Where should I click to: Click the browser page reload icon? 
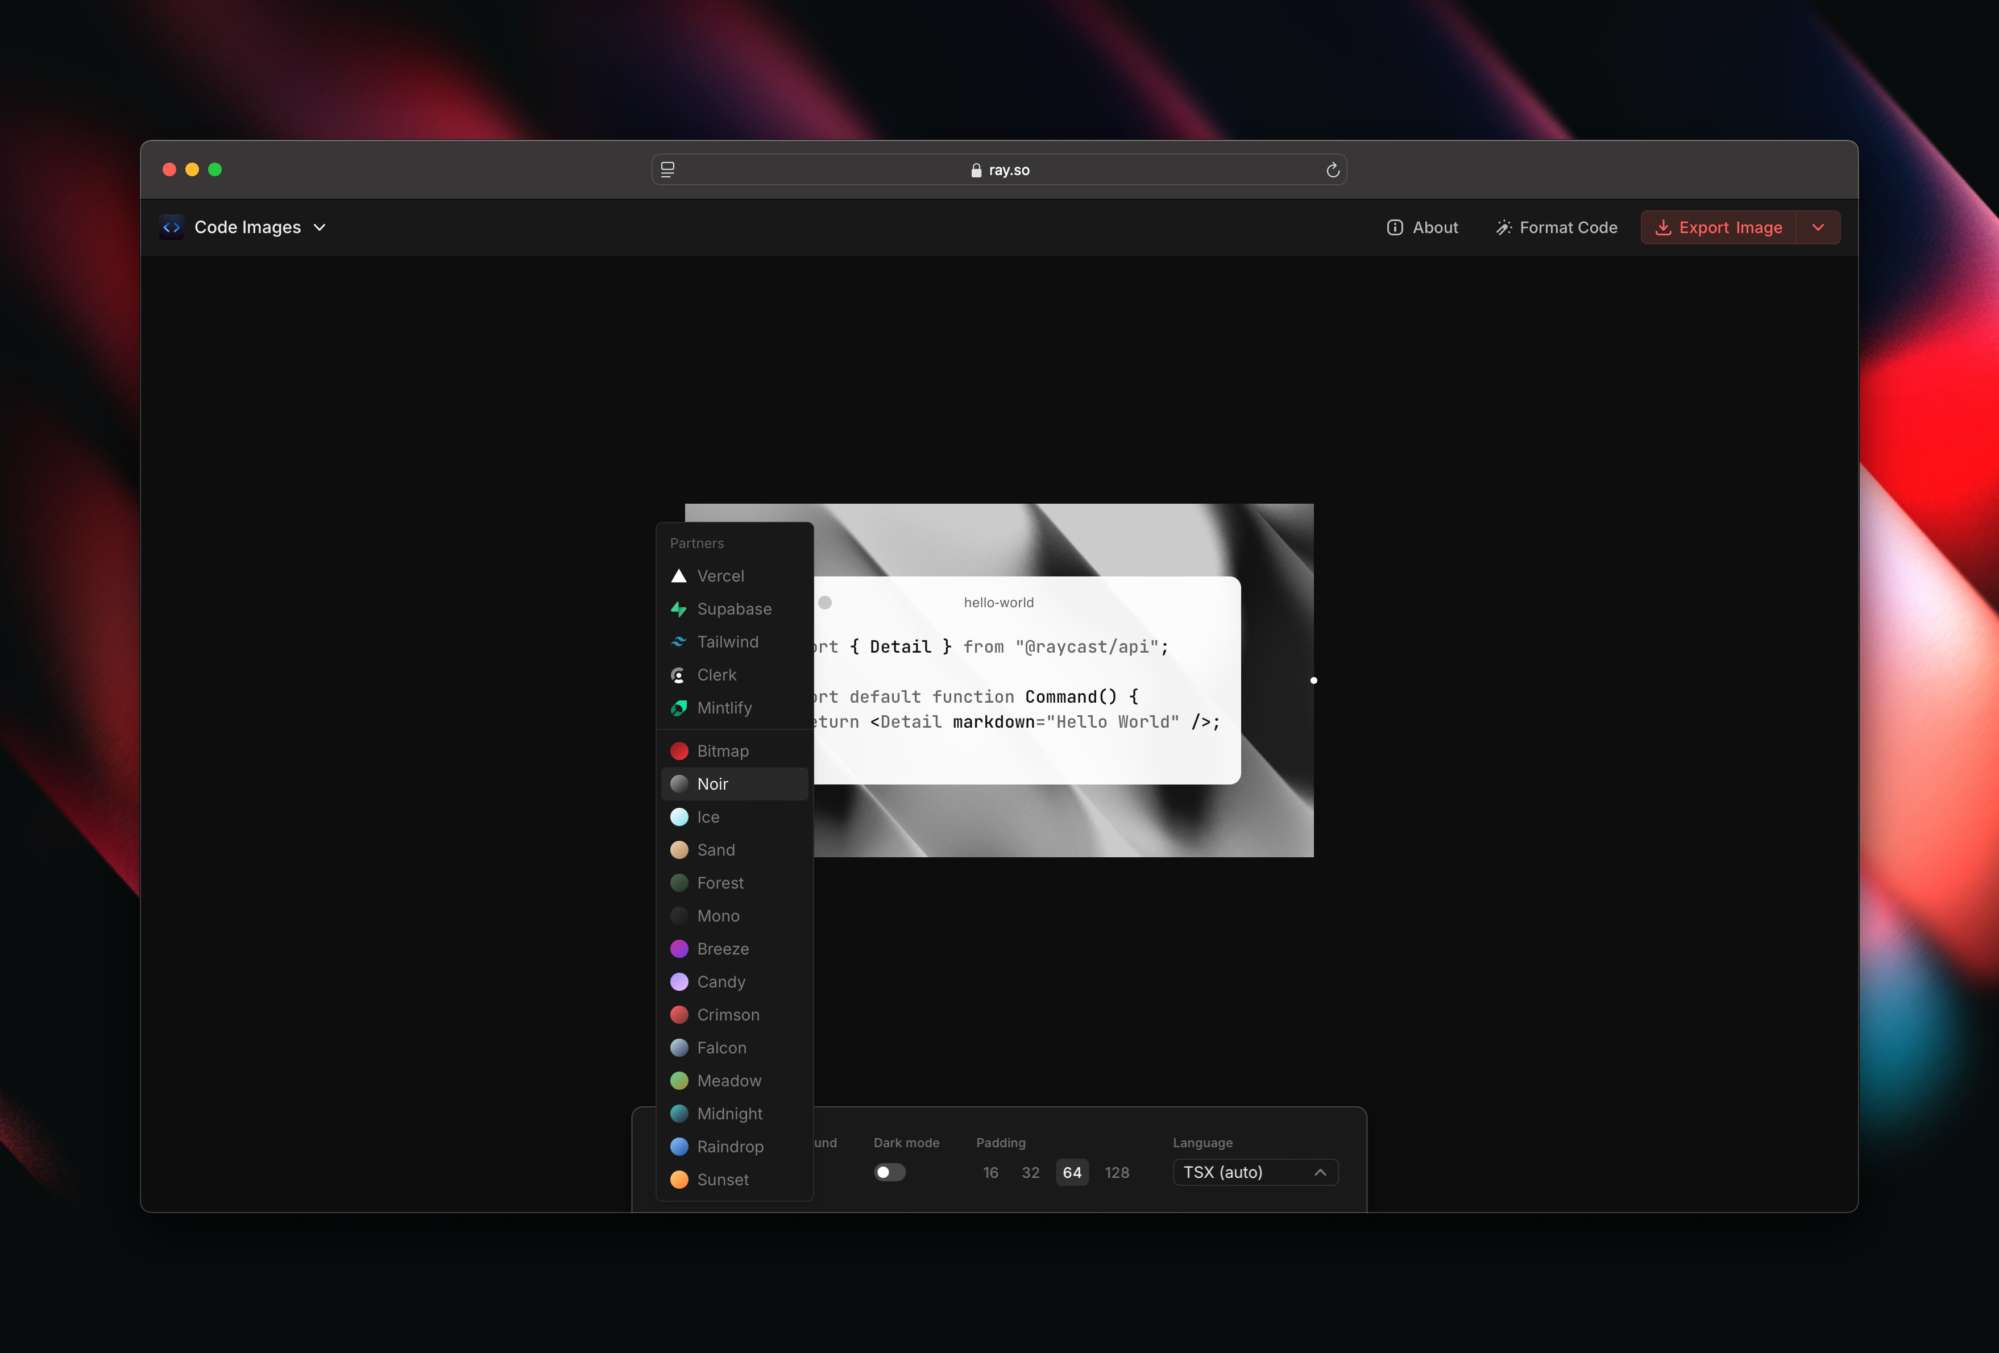[1332, 171]
